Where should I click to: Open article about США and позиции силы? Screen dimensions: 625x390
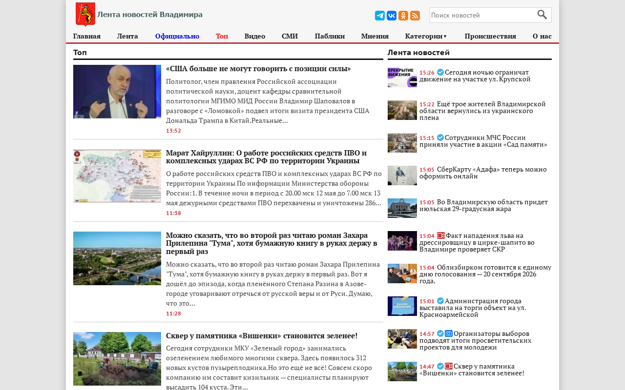258,69
